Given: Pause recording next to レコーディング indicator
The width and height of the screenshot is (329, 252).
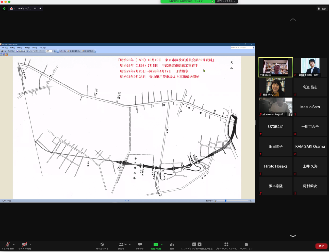Looking at the screenshot, I should pos(35,9).
